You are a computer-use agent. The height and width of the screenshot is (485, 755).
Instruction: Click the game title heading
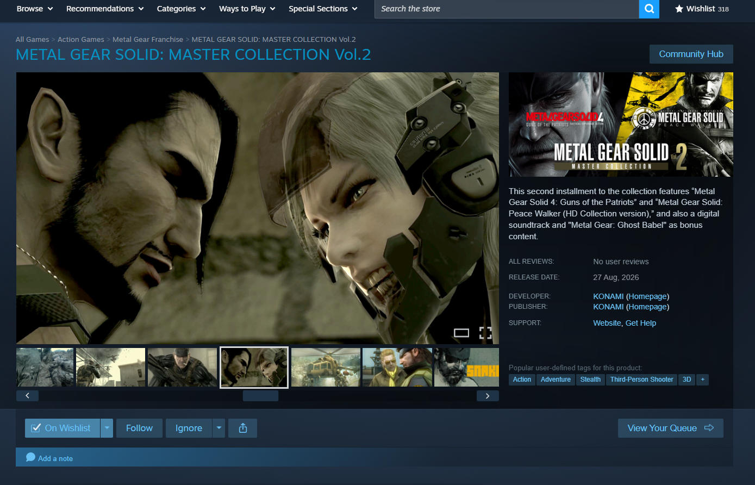coord(194,54)
